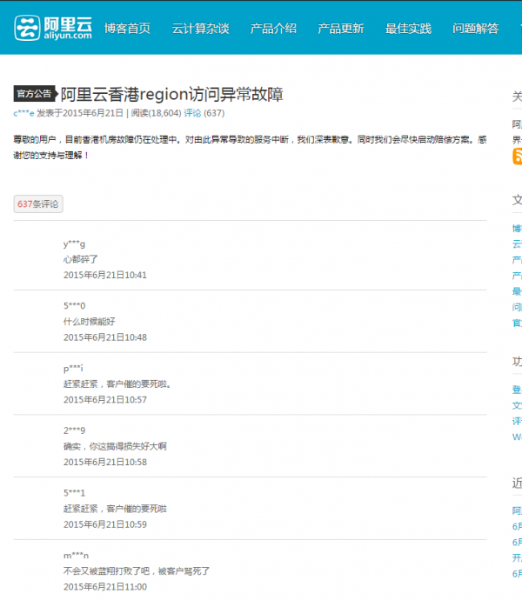Select commenter name 5***1
This screenshot has width=522, height=600.
[74, 493]
